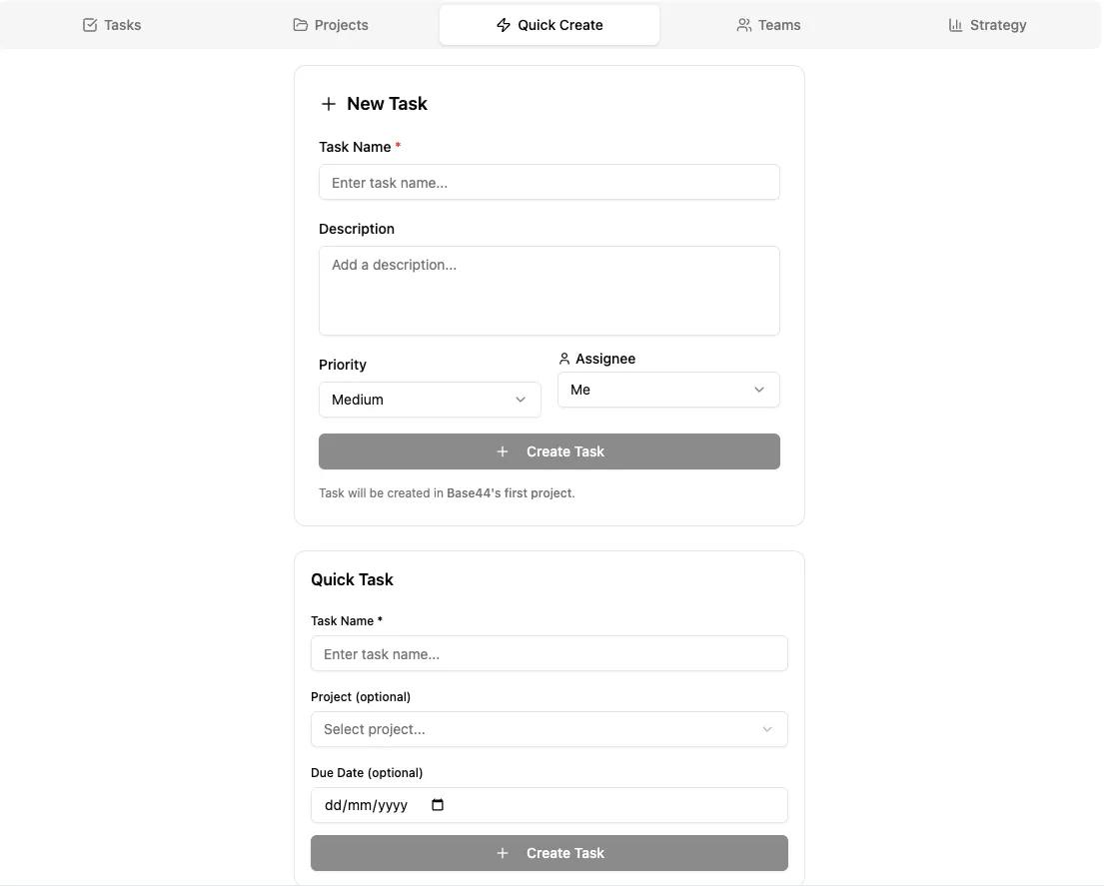Image resolution: width=1104 pixels, height=886 pixels.
Task: Click the plus icon beside New Task heading
Action: pyautogui.click(x=328, y=104)
